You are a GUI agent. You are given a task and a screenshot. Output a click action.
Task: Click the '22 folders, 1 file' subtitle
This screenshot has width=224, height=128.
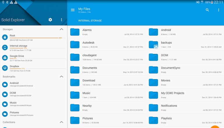84,12
